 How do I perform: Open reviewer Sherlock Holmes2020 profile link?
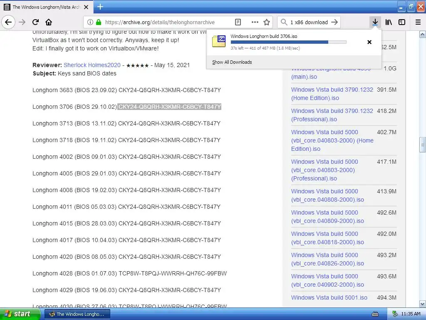[x=92, y=65]
